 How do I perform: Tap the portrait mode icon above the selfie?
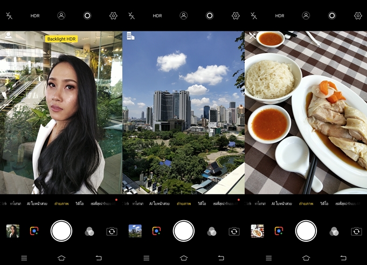[61, 16]
